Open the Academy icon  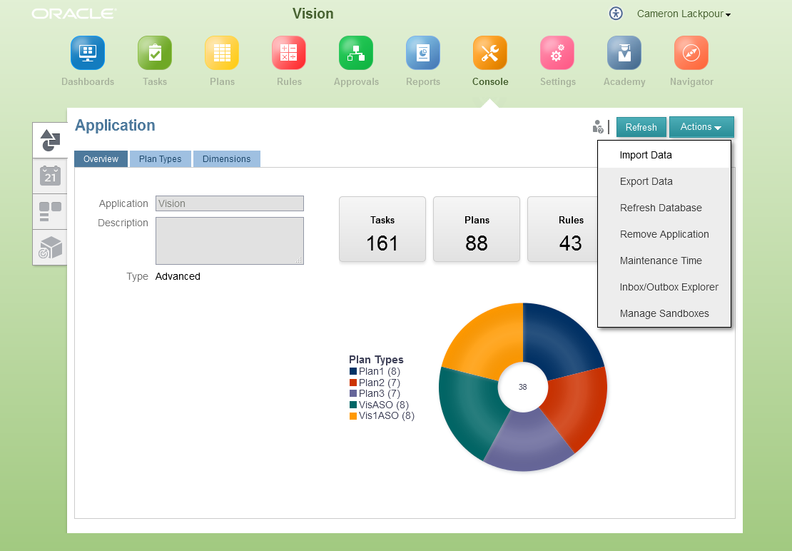coord(624,53)
